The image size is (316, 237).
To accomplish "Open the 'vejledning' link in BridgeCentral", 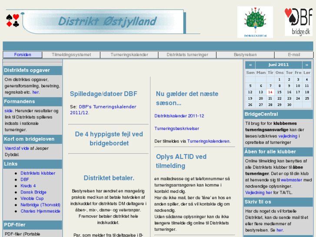I will (x=288, y=136).
